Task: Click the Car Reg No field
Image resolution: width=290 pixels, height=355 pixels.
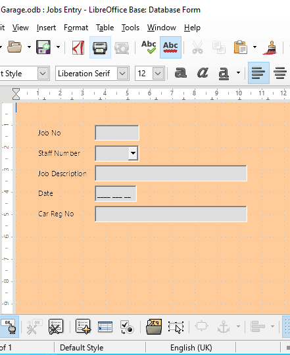Action: pos(171,214)
